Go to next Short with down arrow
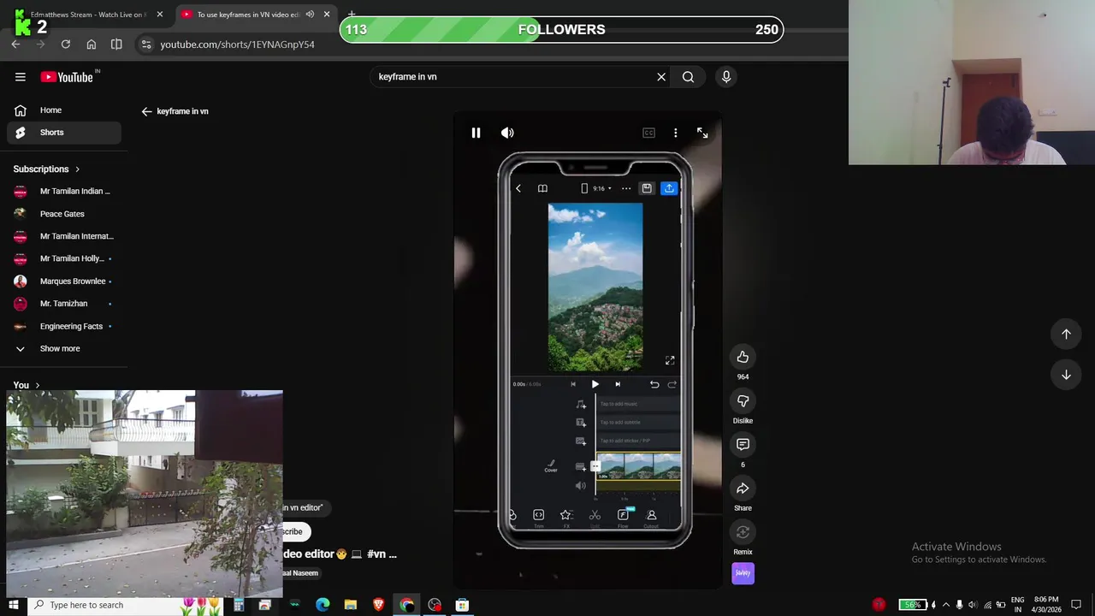1095x616 pixels. point(1066,375)
